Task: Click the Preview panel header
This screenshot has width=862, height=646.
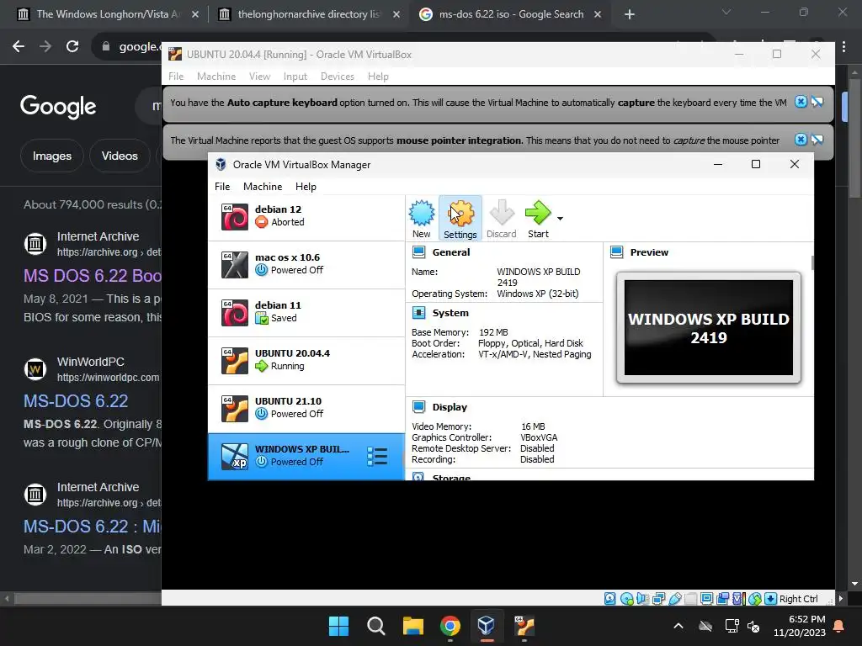Action: click(x=649, y=252)
